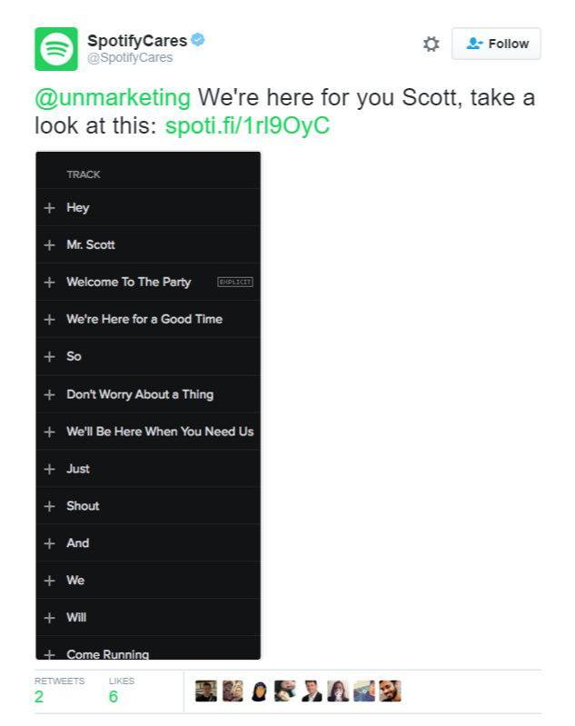
Task: Click the SpotifyCares display name
Action: pyautogui.click(x=137, y=41)
